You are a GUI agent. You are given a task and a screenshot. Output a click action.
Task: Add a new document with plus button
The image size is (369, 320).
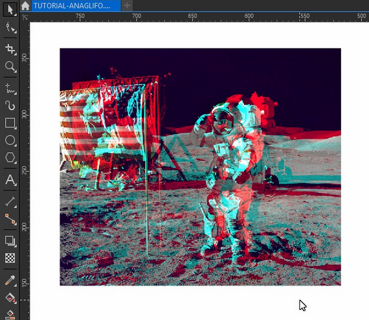click(127, 5)
